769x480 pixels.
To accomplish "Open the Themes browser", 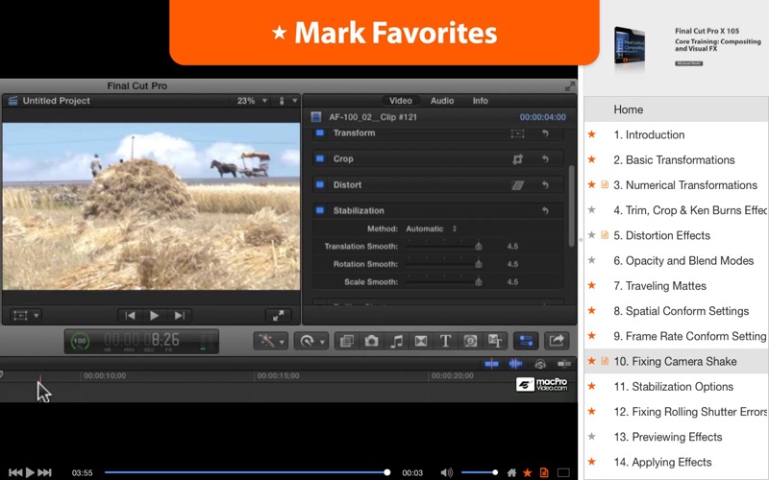I will click(495, 341).
